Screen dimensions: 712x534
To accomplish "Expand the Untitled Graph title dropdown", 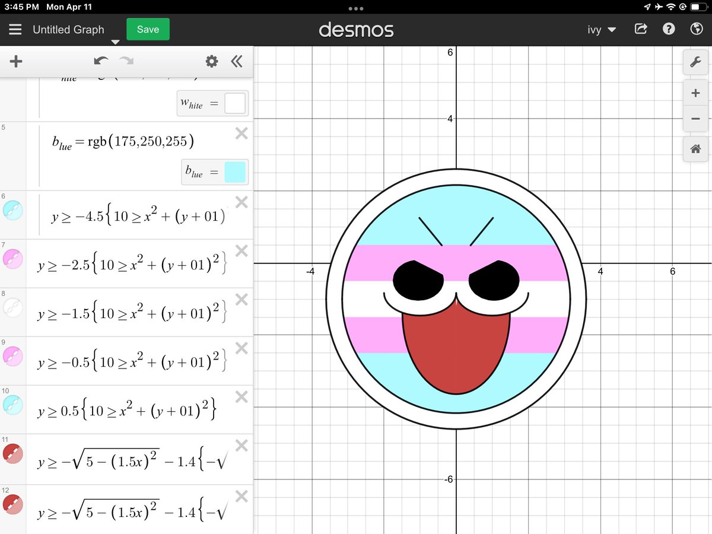I will tap(115, 42).
